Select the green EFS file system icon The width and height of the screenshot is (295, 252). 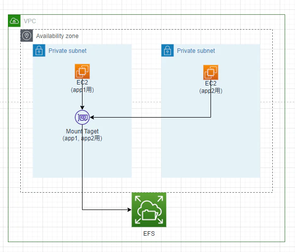[x=149, y=210]
